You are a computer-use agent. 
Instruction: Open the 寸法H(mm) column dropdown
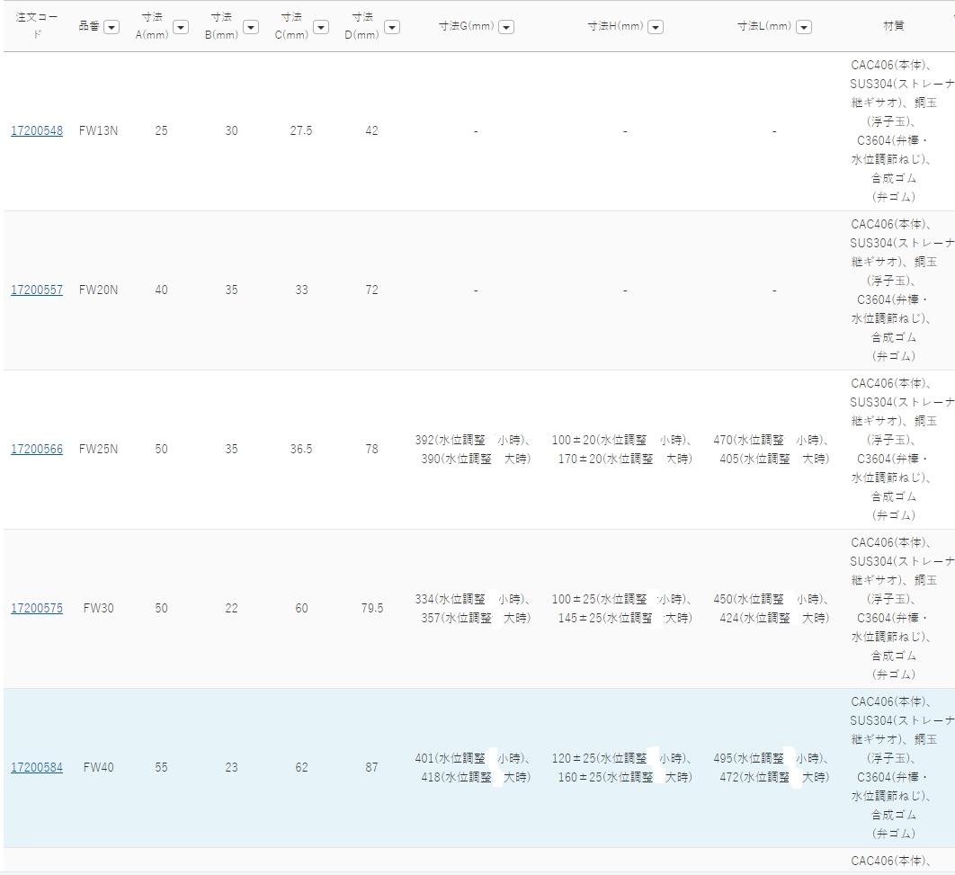click(x=656, y=27)
